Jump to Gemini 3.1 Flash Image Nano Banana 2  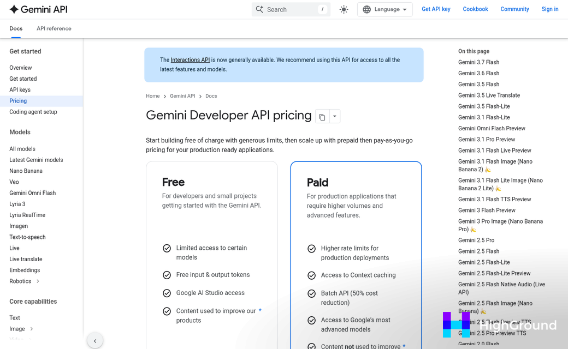tap(495, 165)
